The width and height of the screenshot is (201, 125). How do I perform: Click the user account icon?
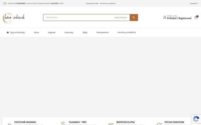click(165, 17)
